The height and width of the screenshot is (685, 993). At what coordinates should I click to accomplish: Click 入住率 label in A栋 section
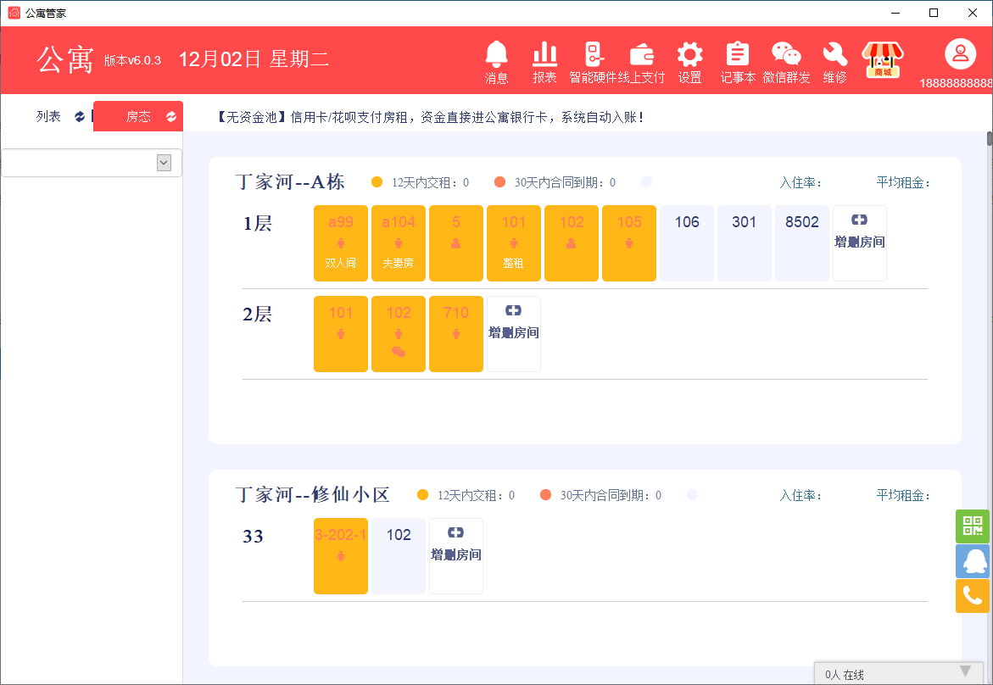(x=801, y=183)
